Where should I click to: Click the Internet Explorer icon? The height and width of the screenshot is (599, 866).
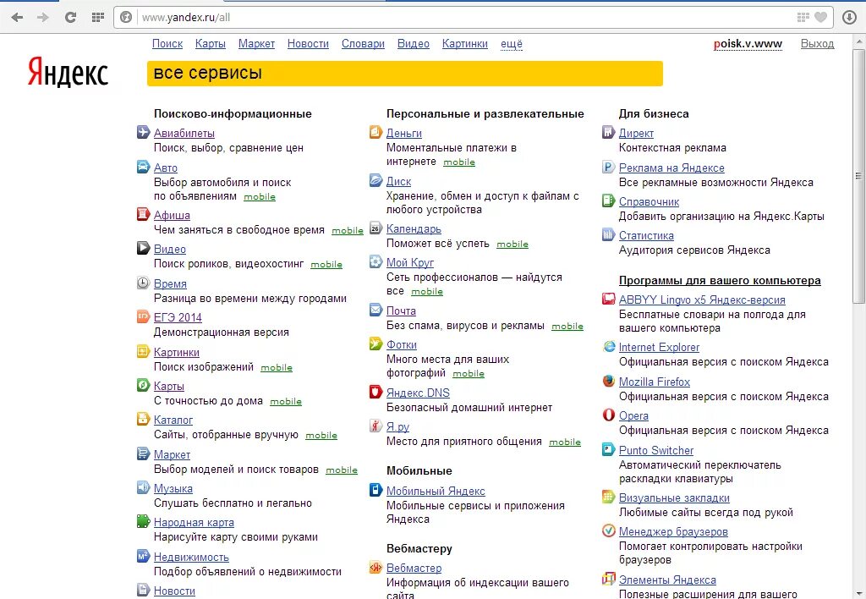608,347
